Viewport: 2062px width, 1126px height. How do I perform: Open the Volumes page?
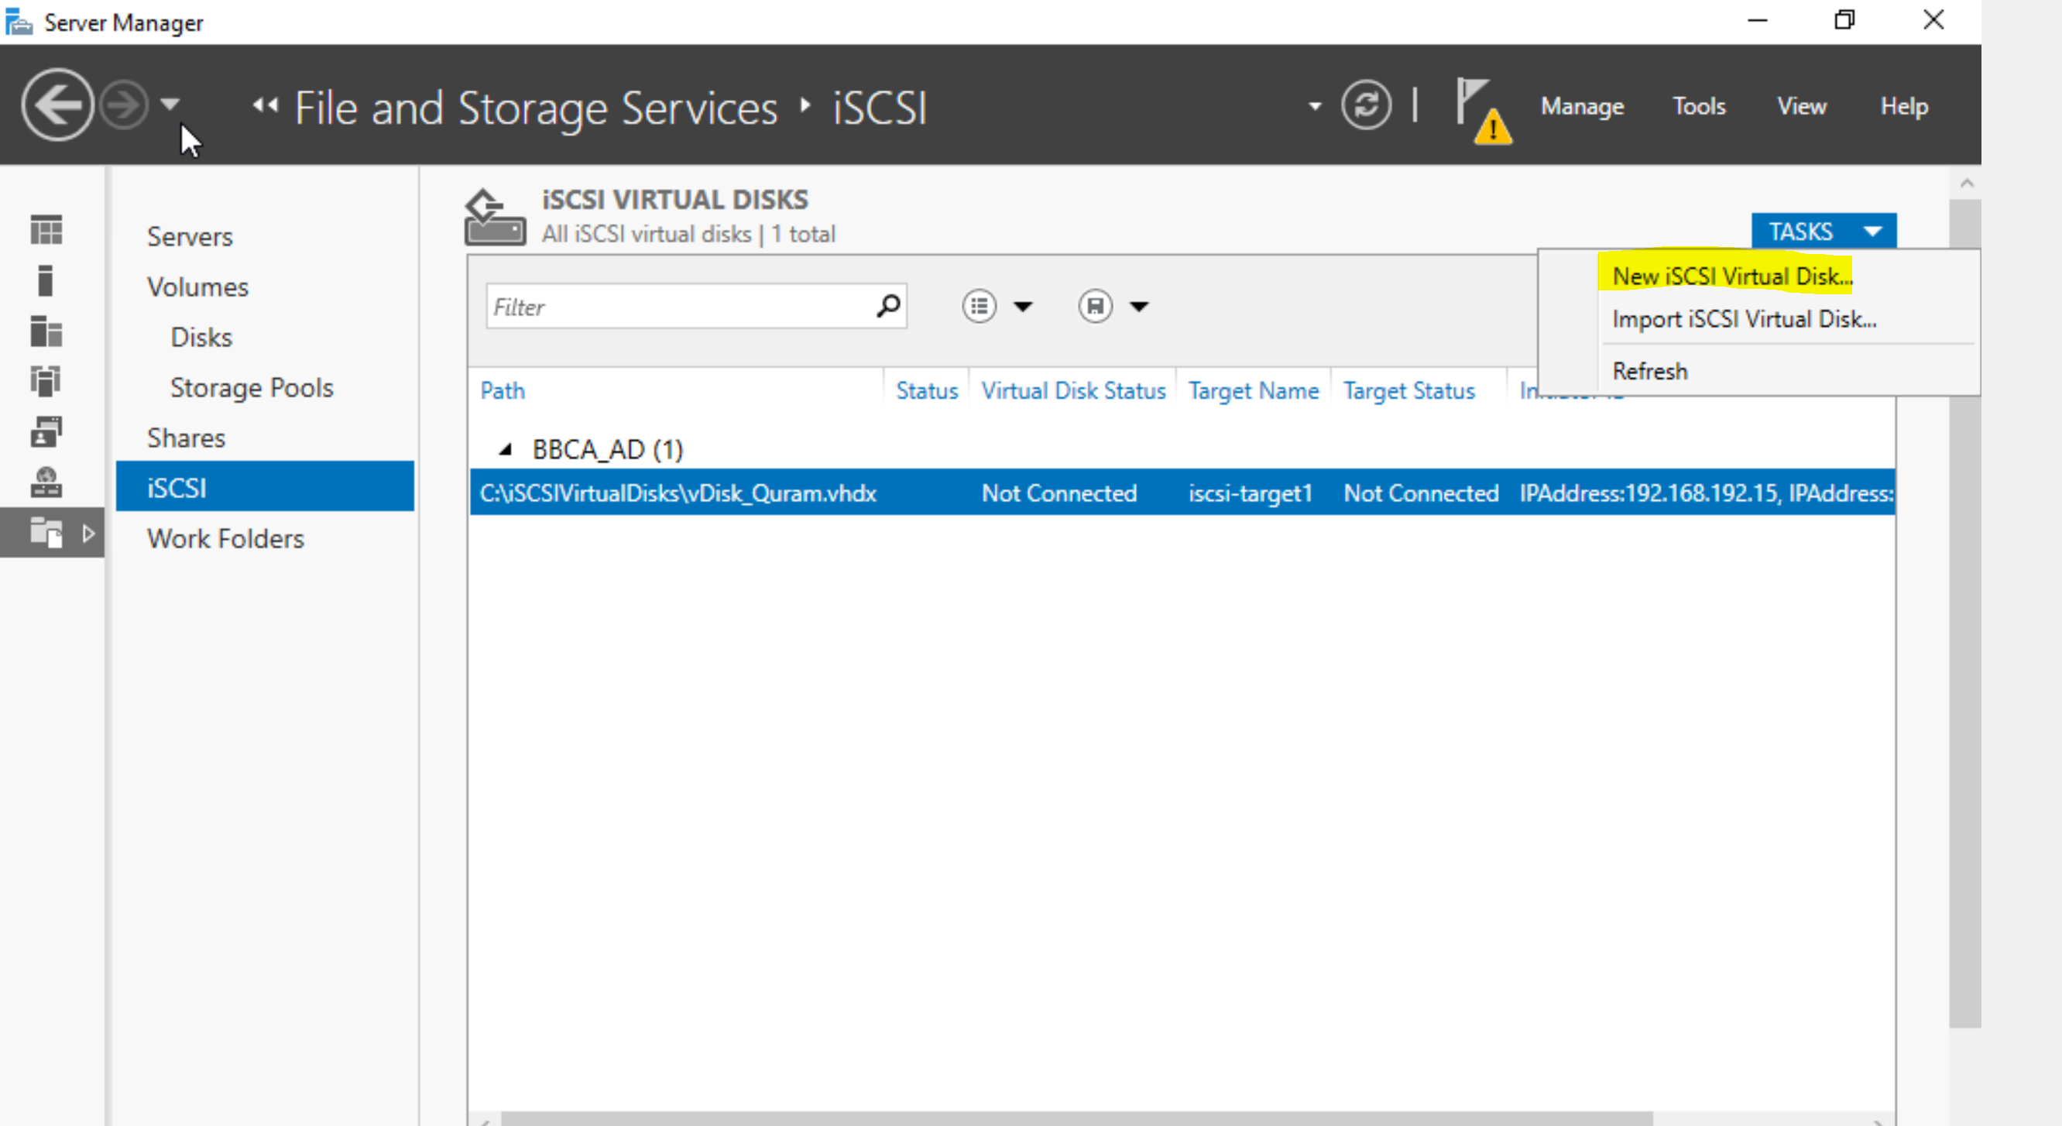197,287
